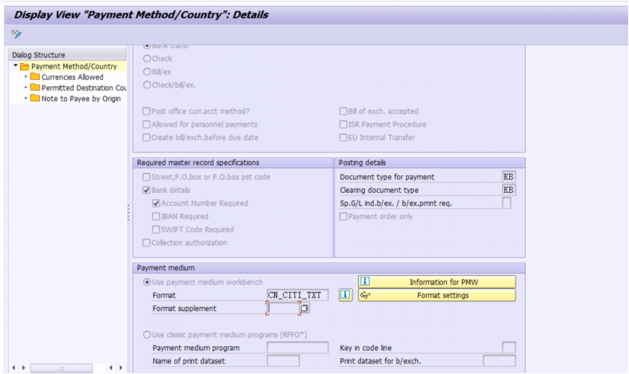Click the Display/Change toggle glasses-pencil icon
The image size is (629, 374).
pos(16,33)
